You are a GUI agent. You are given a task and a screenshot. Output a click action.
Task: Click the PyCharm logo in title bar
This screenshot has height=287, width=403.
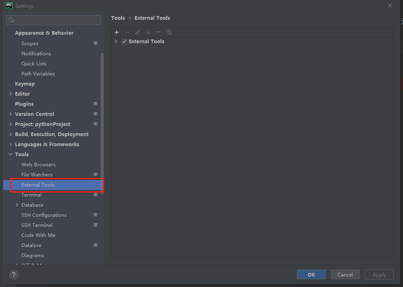(x=9, y=6)
